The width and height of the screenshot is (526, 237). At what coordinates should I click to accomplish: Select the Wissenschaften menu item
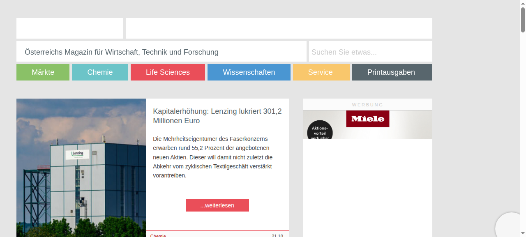(x=249, y=72)
